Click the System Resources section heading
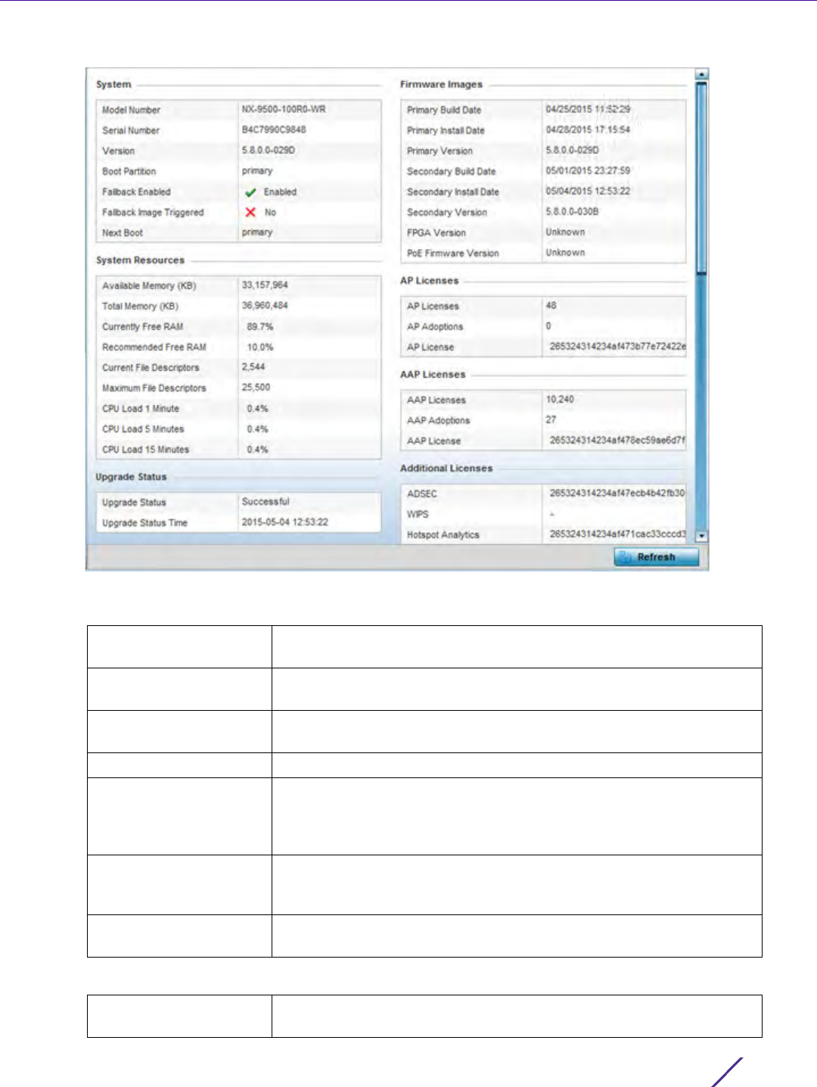The image size is (817, 1087). [x=140, y=260]
